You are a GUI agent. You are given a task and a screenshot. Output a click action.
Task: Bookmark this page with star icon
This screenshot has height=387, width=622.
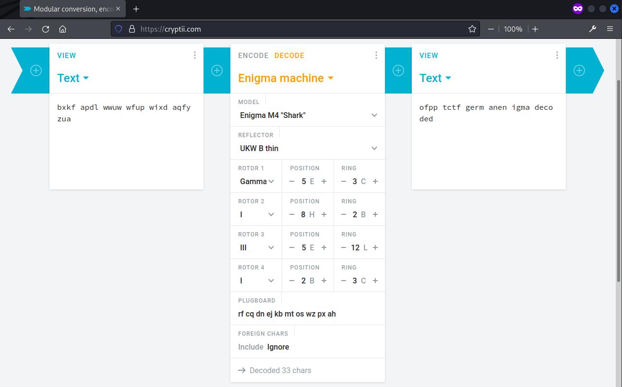pyautogui.click(x=472, y=29)
